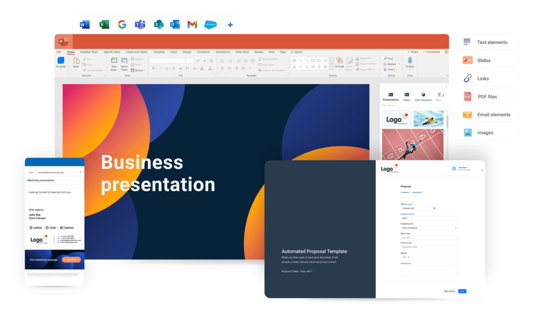Switch to the Essential Tools tab
The height and width of the screenshot is (321, 535).
89,52
